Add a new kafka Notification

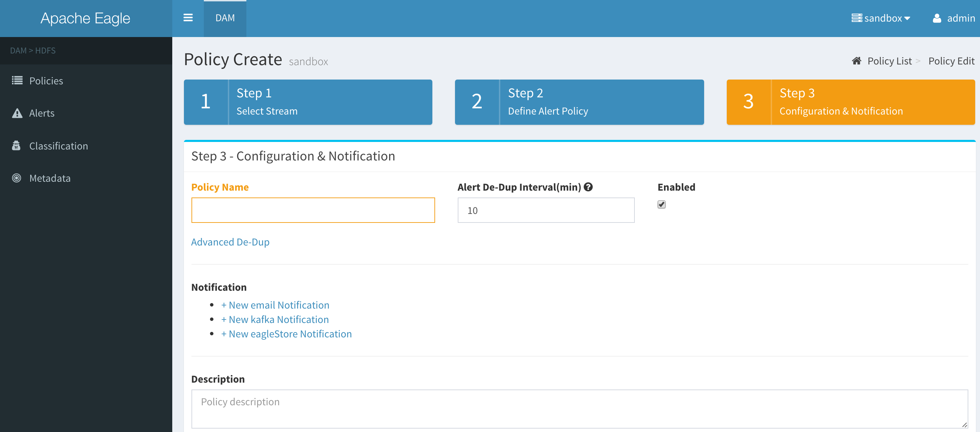click(x=275, y=320)
